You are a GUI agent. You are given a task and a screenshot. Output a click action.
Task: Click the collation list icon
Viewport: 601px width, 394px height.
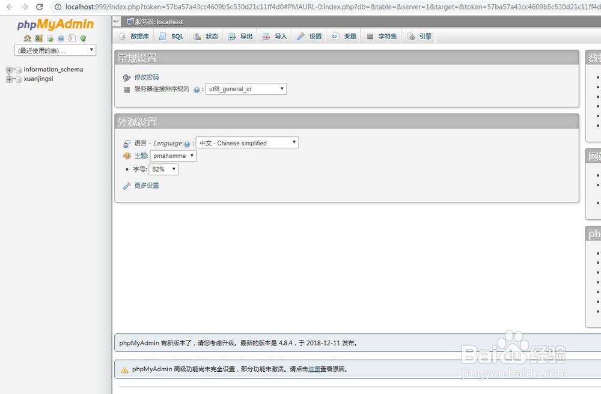tap(127, 89)
